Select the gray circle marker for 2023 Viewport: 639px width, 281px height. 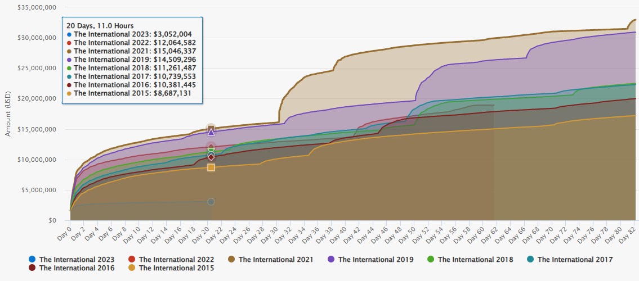[x=211, y=202]
